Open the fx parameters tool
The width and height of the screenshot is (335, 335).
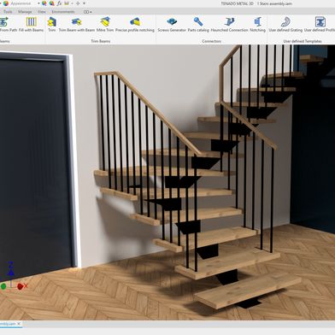click(x=59, y=3)
